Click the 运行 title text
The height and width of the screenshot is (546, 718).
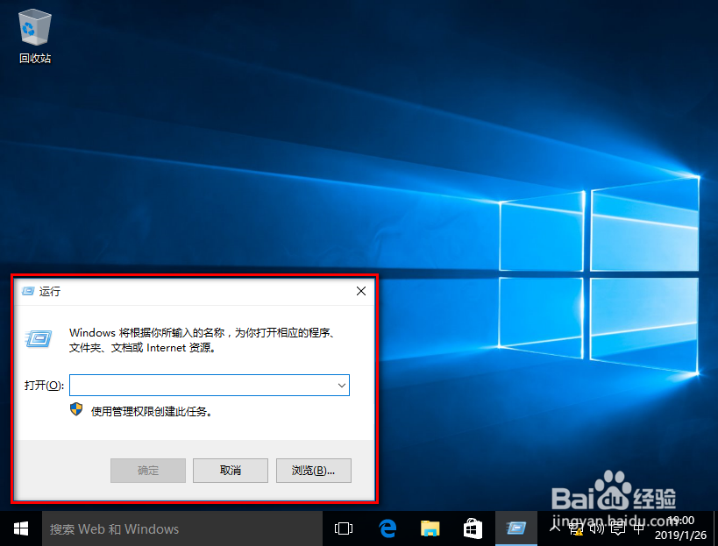49,292
